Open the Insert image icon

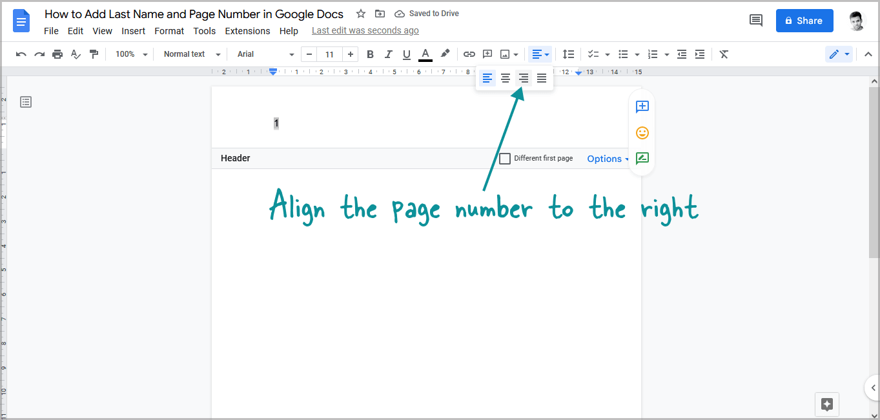tap(506, 54)
